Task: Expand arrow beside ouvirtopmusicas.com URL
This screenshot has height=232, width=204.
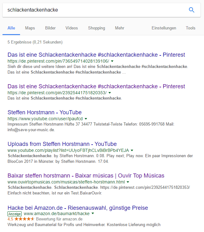Action: coord(128,182)
